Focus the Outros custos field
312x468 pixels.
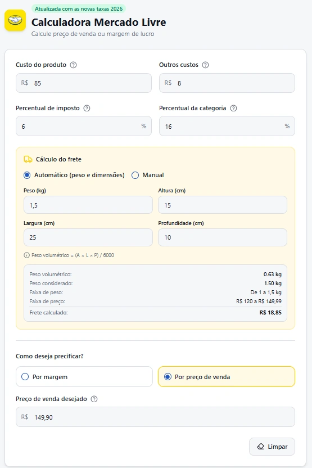pyautogui.click(x=227, y=83)
